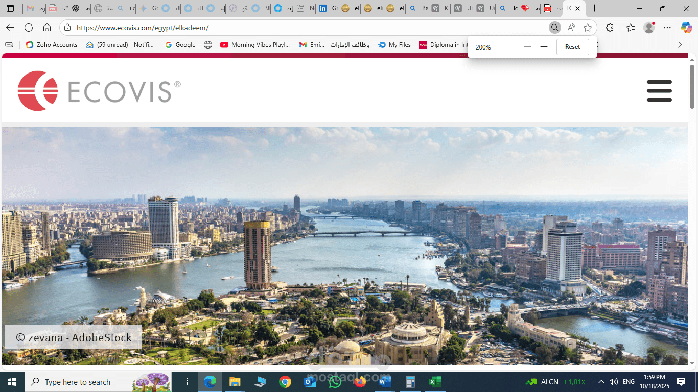The width and height of the screenshot is (698, 392).
Task: Show more bookmarks chevron
Action: (680, 45)
